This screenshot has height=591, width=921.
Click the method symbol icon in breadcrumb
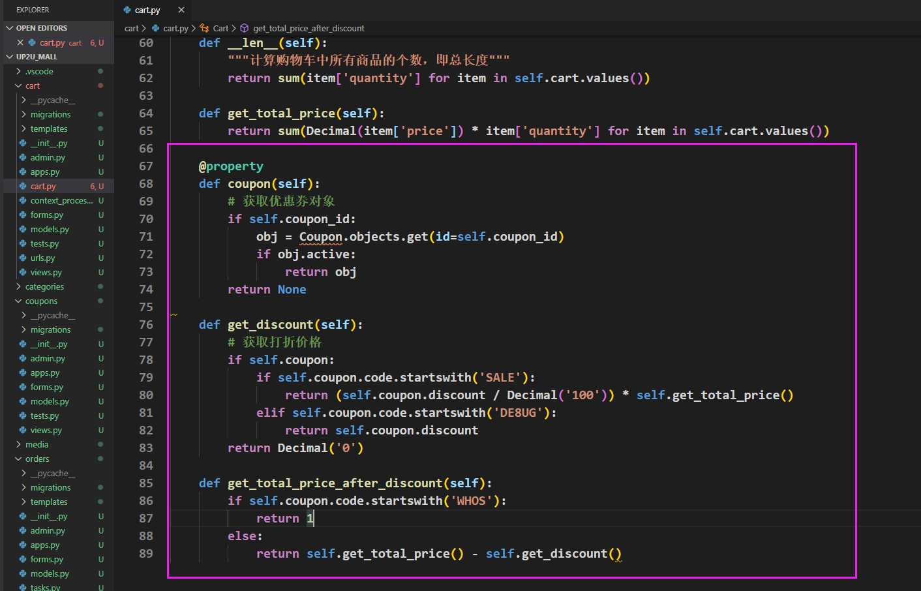[245, 28]
